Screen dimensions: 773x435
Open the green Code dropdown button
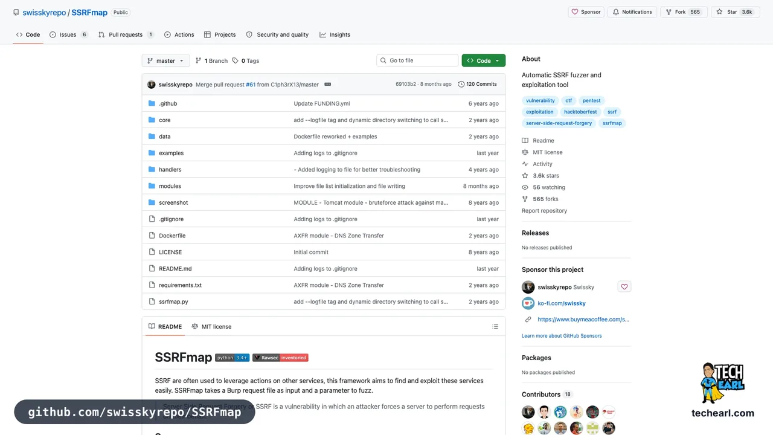click(483, 60)
